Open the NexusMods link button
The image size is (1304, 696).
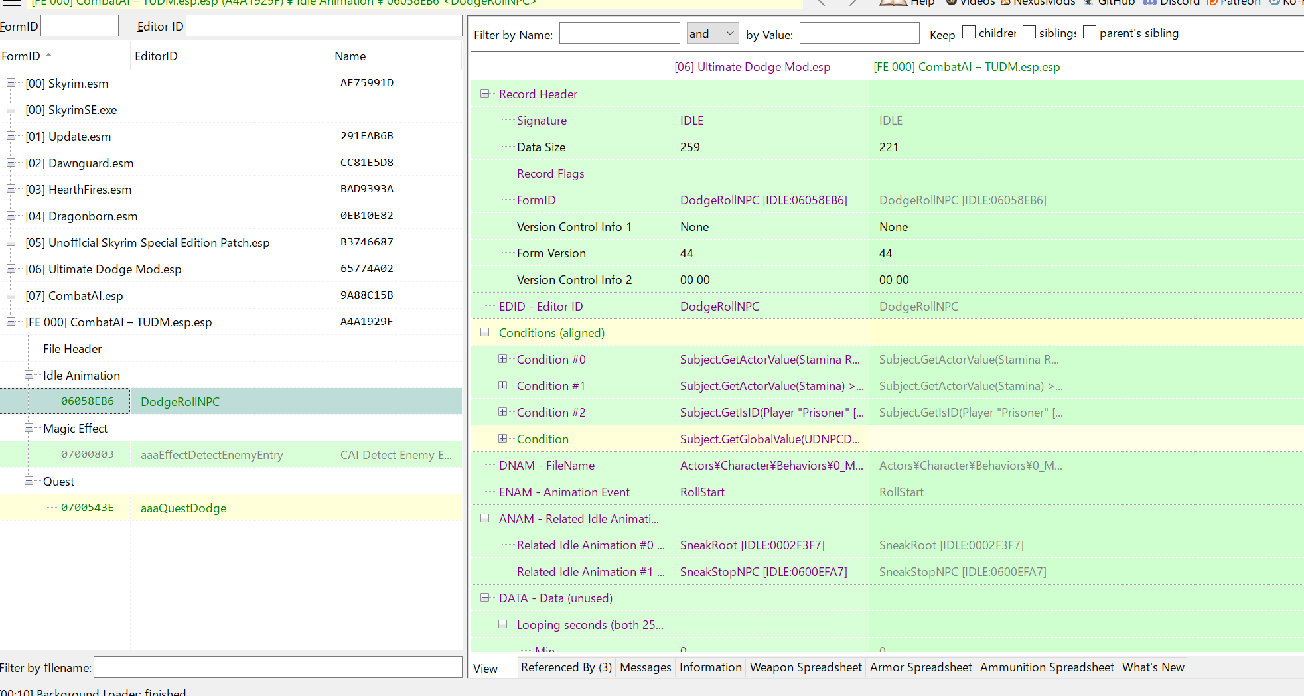(1037, 2)
